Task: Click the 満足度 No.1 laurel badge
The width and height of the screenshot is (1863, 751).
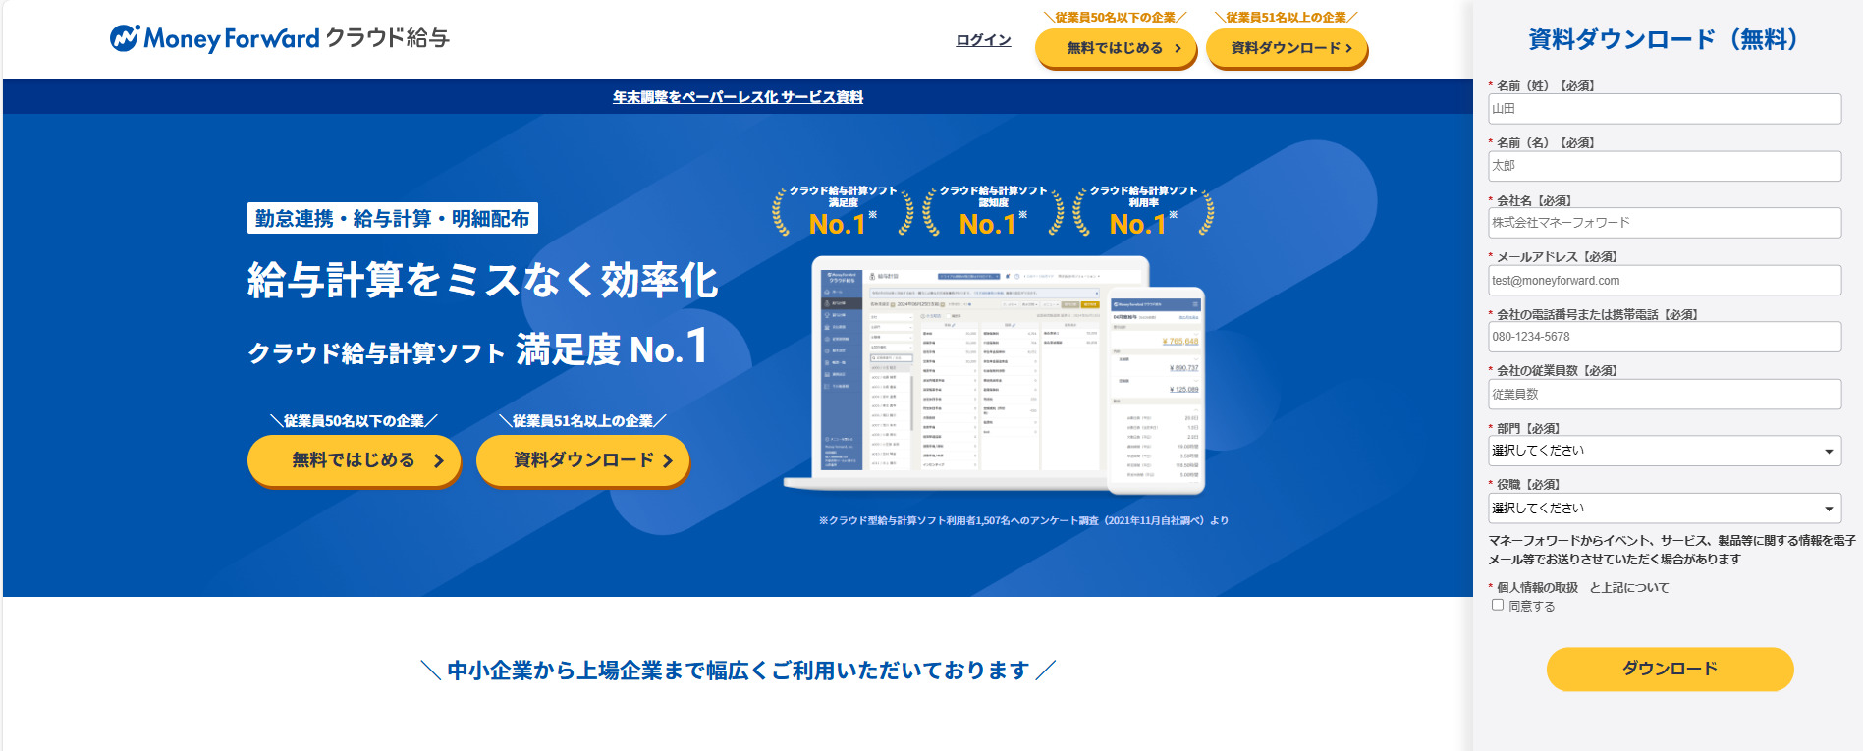Action: coord(843,212)
